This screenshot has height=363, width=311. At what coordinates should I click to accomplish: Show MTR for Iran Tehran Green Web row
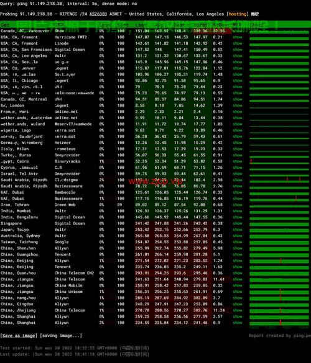(x=238, y=205)
